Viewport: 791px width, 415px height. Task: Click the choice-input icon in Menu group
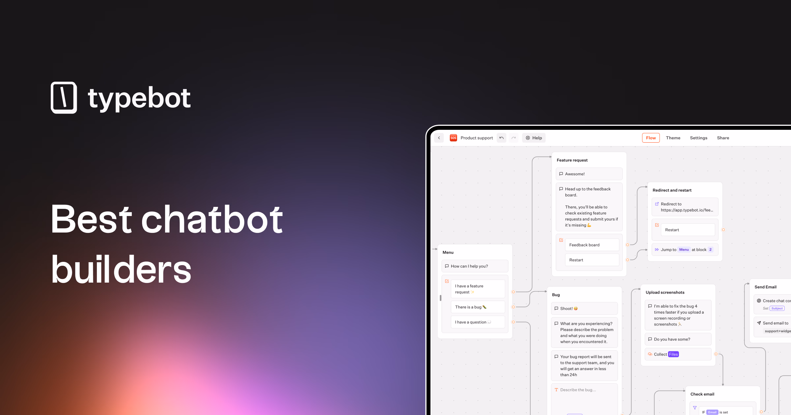click(x=447, y=281)
